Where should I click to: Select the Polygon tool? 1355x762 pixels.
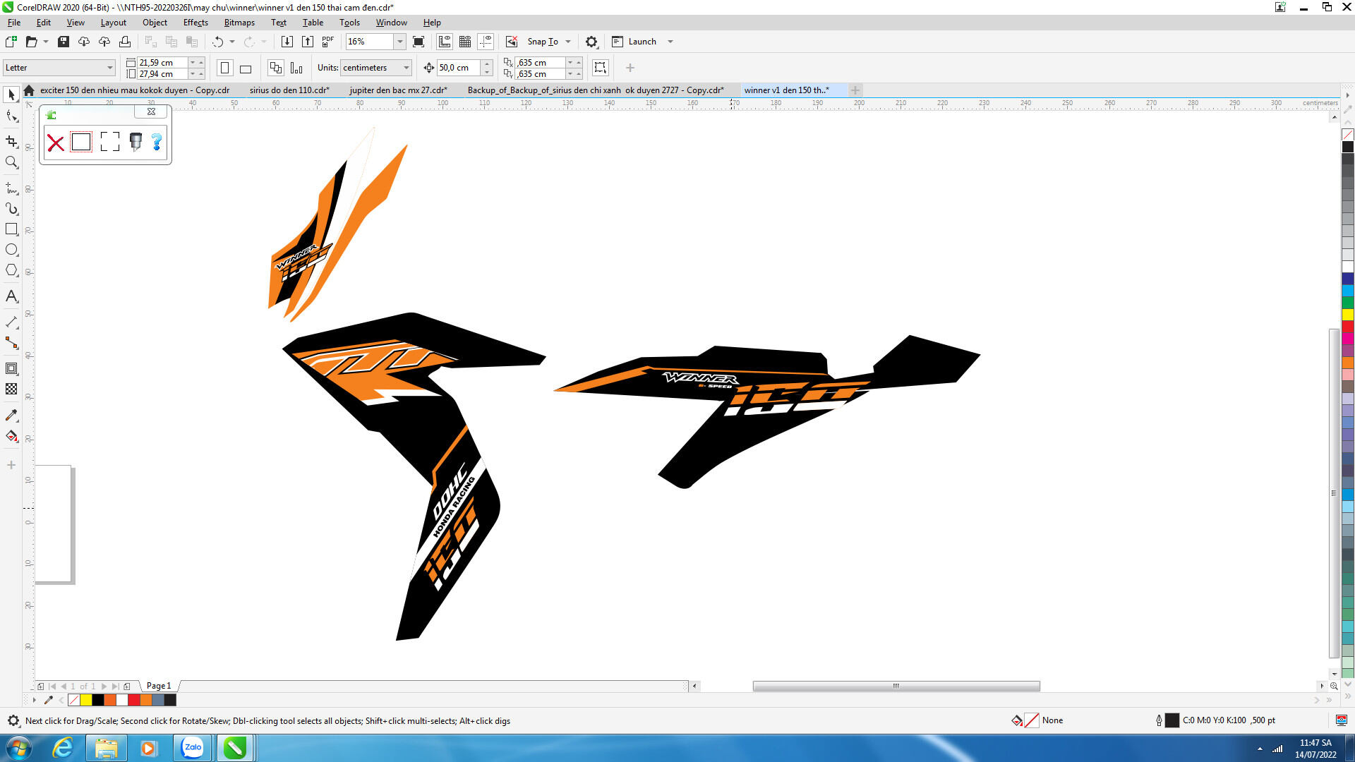tap(11, 270)
